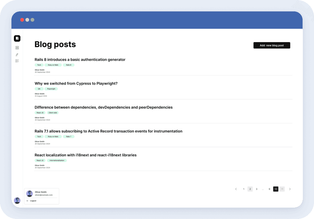Open the blog posts list view icon
This screenshot has height=219, width=314.
click(17, 48)
